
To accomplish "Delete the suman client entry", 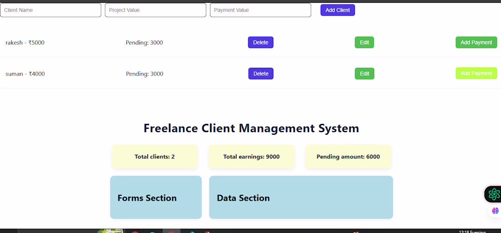I will click(261, 74).
